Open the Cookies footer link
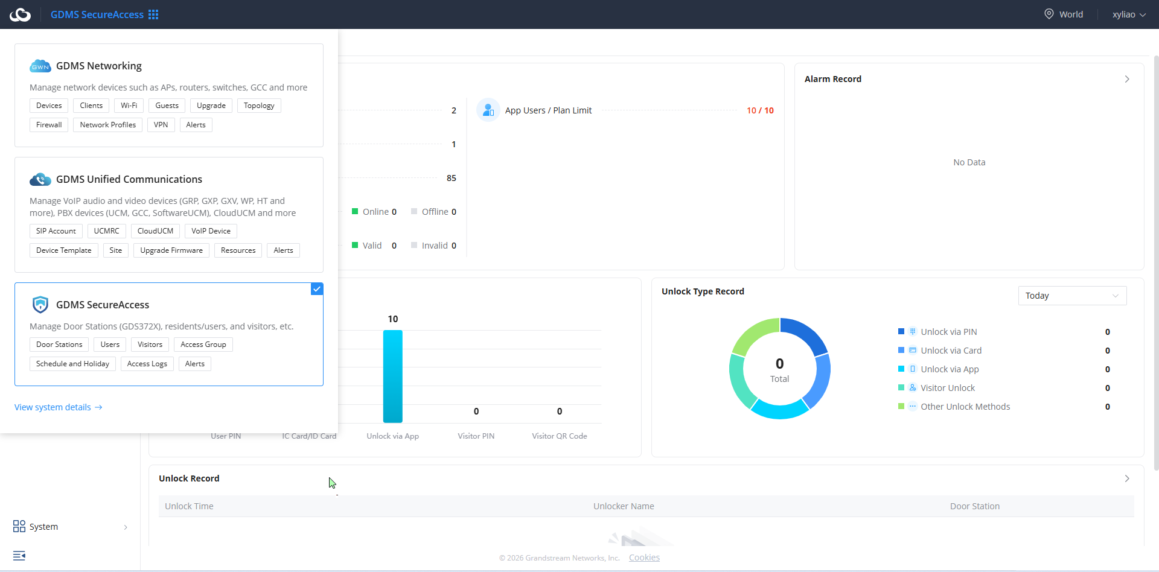Image resolution: width=1159 pixels, height=572 pixels. [x=644, y=558]
